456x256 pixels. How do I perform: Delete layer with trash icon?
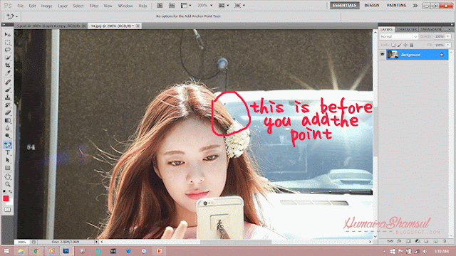pos(445,241)
